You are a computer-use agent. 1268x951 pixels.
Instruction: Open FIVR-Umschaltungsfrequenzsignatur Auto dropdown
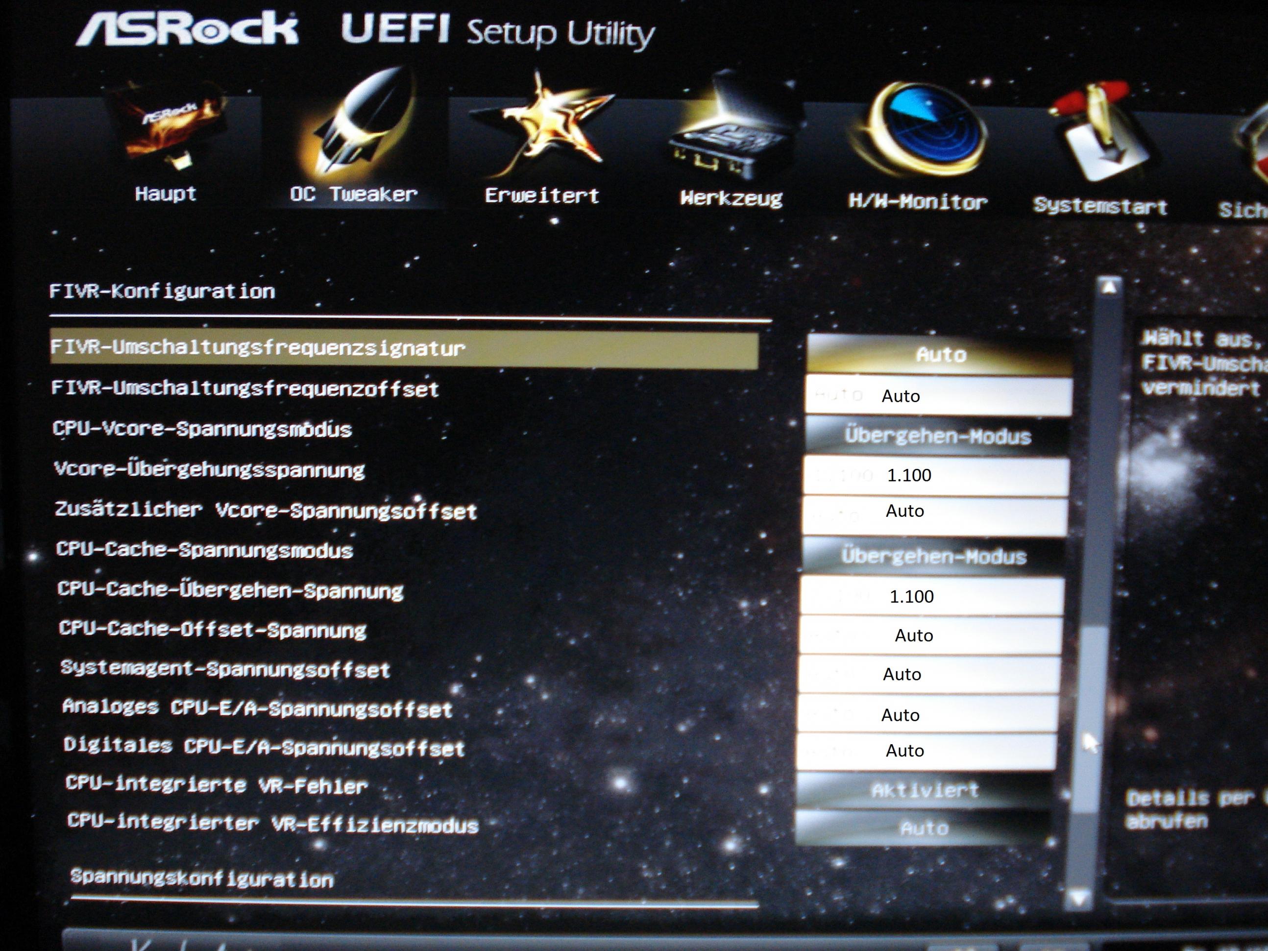tap(940, 355)
